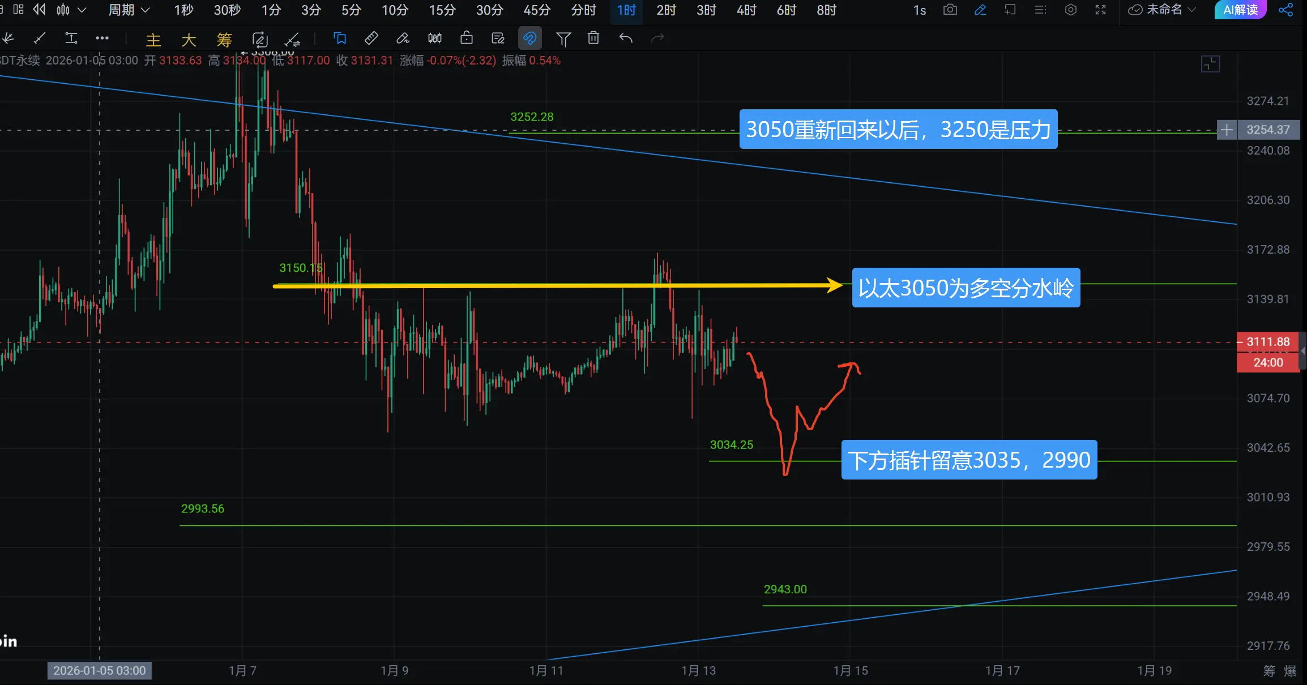Click the AI解读 button
Viewport: 1307px width, 685px height.
1240,10
